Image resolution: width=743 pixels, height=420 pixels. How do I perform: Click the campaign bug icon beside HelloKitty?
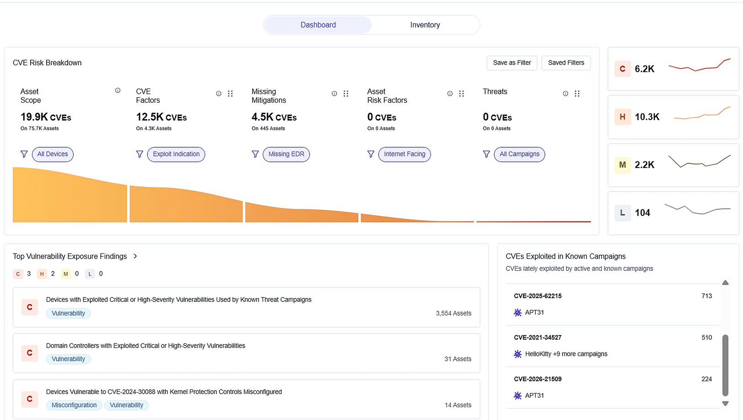[x=517, y=354]
